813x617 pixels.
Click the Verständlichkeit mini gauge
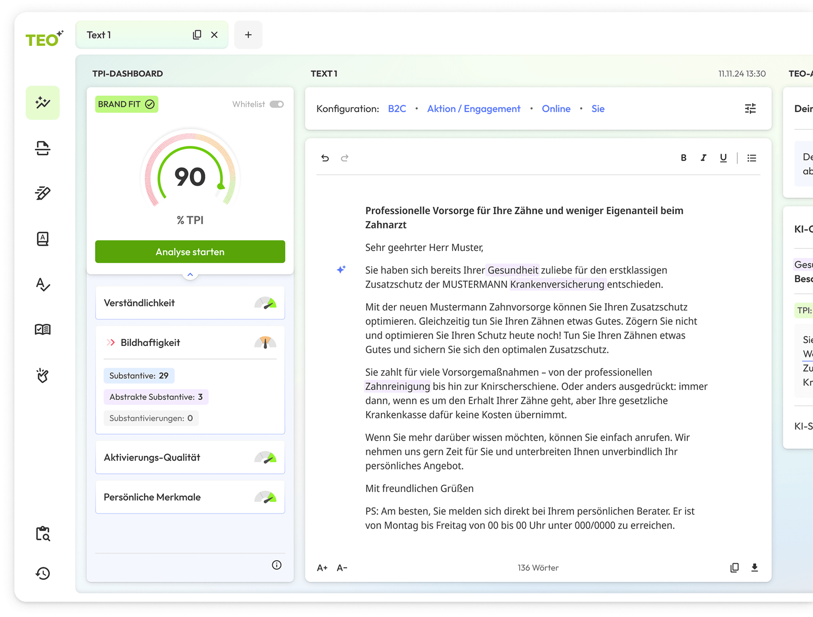[265, 303]
